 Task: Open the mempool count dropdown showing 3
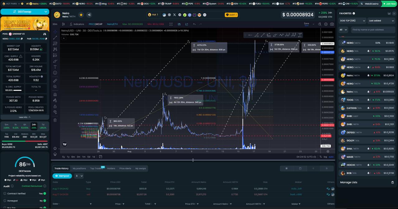click(x=79, y=176)
